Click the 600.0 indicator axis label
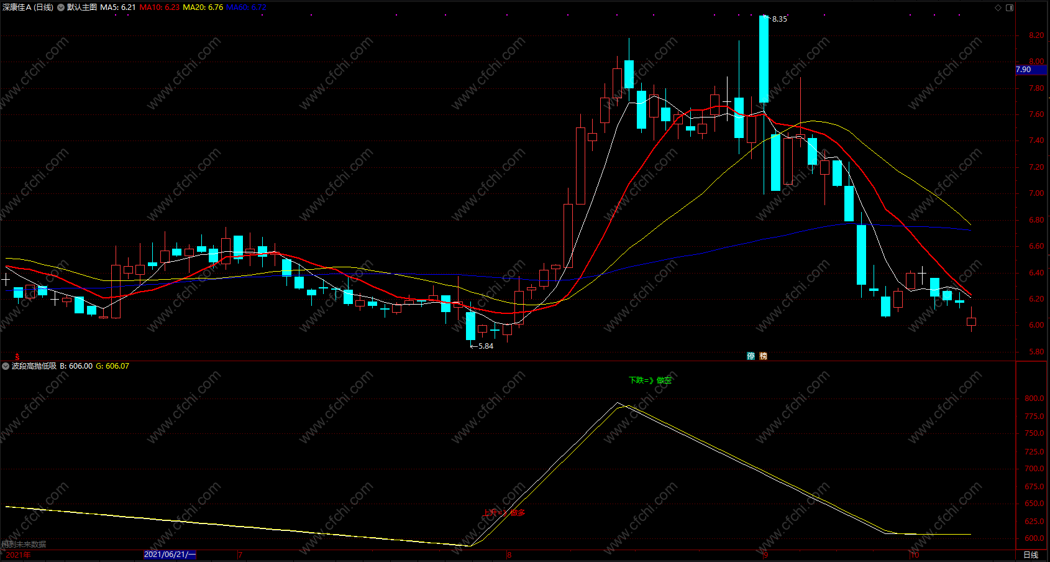The image size is (1050, 562). 1034,538
